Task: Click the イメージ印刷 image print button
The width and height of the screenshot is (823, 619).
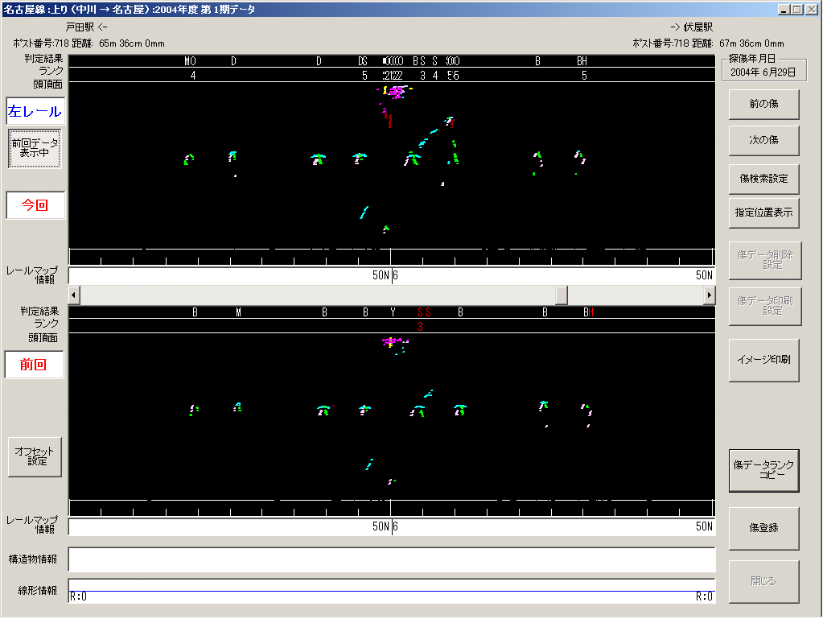Action: click(763, 359)
